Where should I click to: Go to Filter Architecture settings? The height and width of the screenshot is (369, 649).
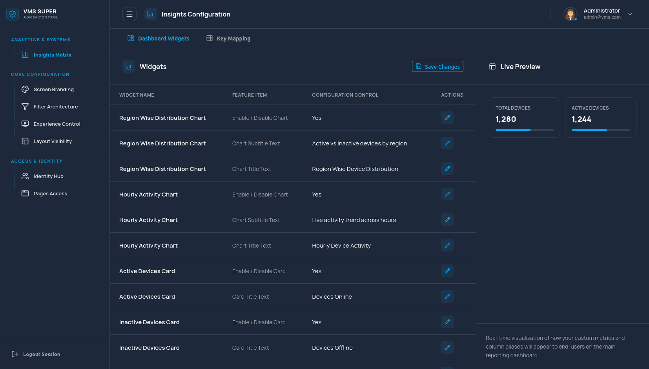click(x=55, y=106)
